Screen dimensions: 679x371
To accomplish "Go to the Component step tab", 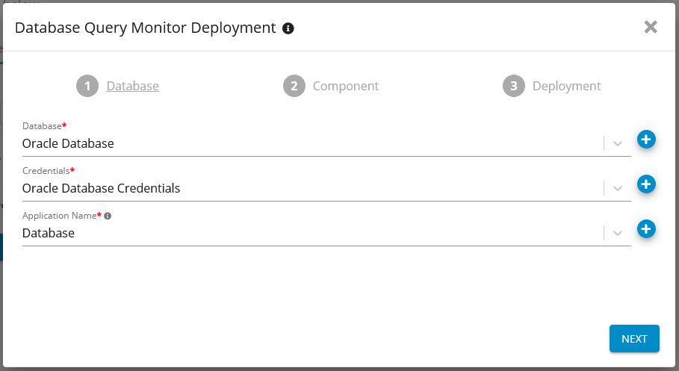I will (345, 86).
